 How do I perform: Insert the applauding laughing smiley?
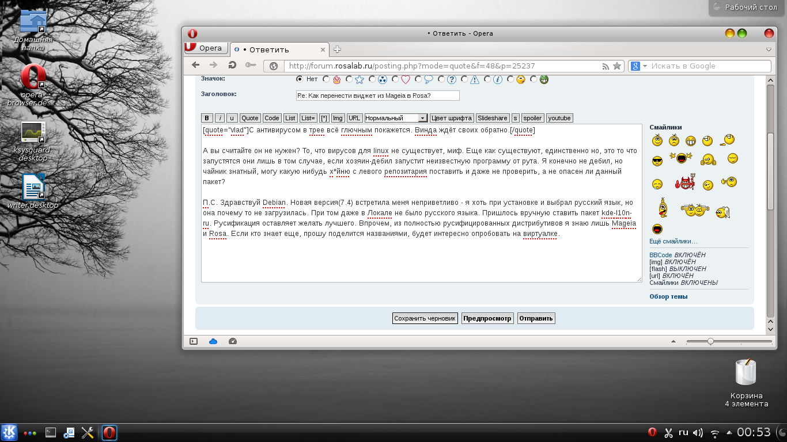coord(680,158)
